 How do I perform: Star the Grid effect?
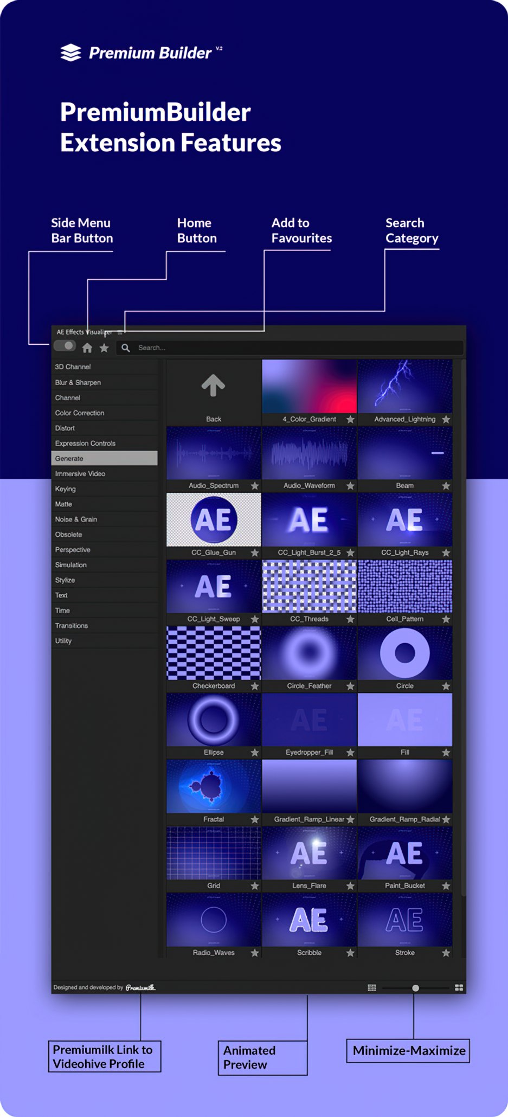click(x=255, y=886)
